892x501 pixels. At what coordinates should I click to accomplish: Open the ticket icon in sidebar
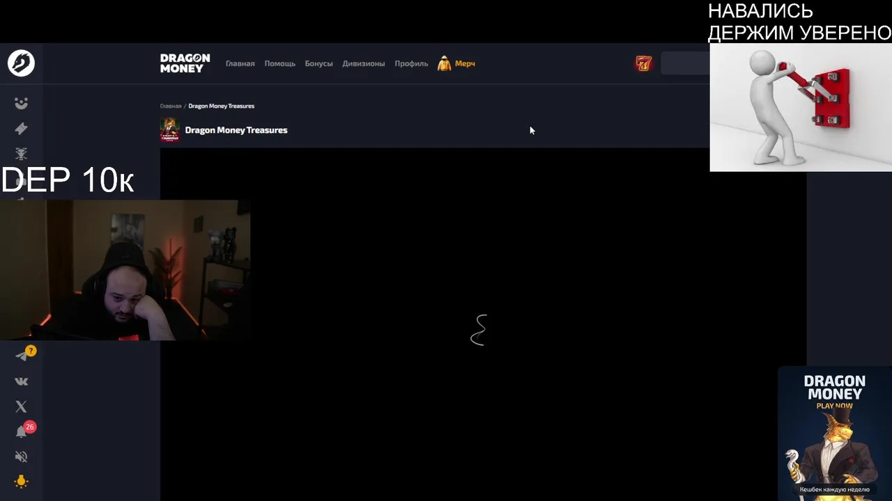pyautogui.click(x=21, y=129)
